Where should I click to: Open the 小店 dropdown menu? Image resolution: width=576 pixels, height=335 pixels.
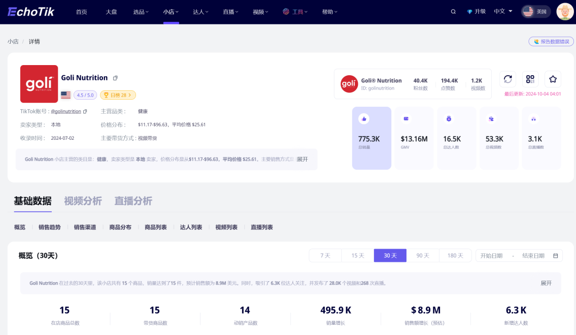coord(171,12)
